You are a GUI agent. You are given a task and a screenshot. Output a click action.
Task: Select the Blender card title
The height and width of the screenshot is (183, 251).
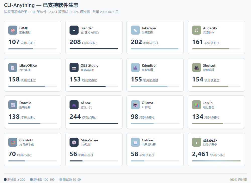tap(87, 28)
